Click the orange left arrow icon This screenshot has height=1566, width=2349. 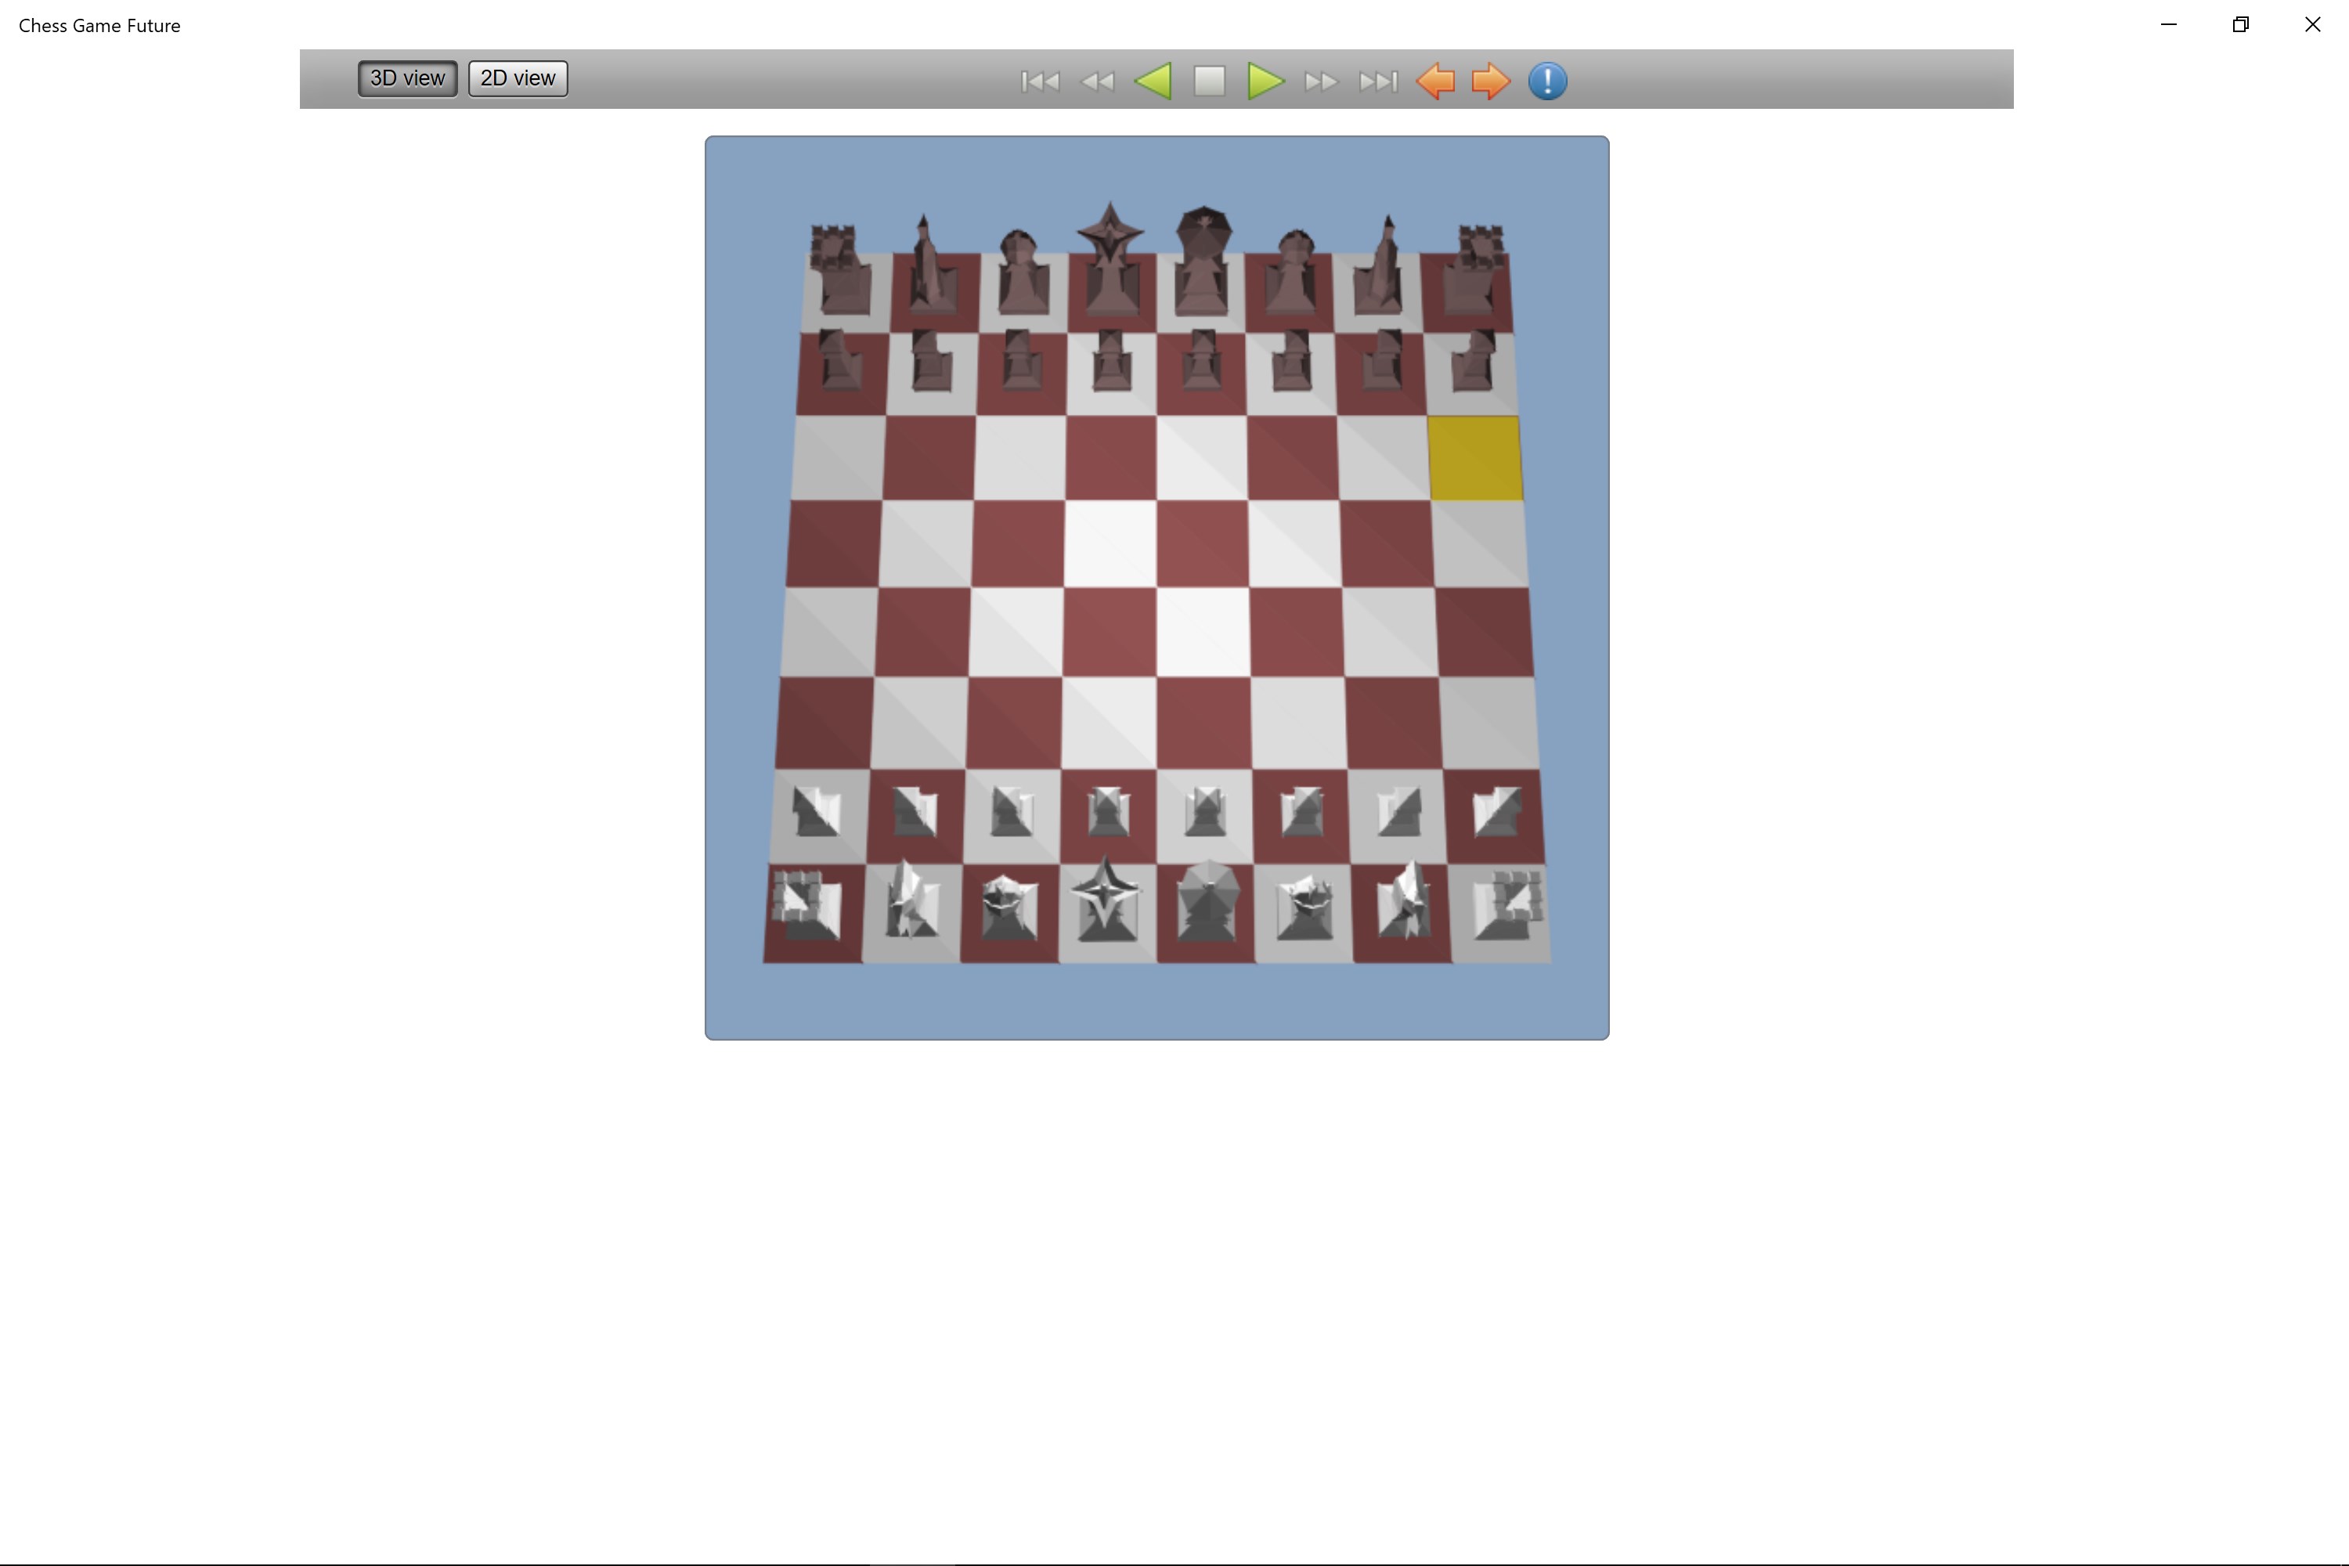(1435, 81)
